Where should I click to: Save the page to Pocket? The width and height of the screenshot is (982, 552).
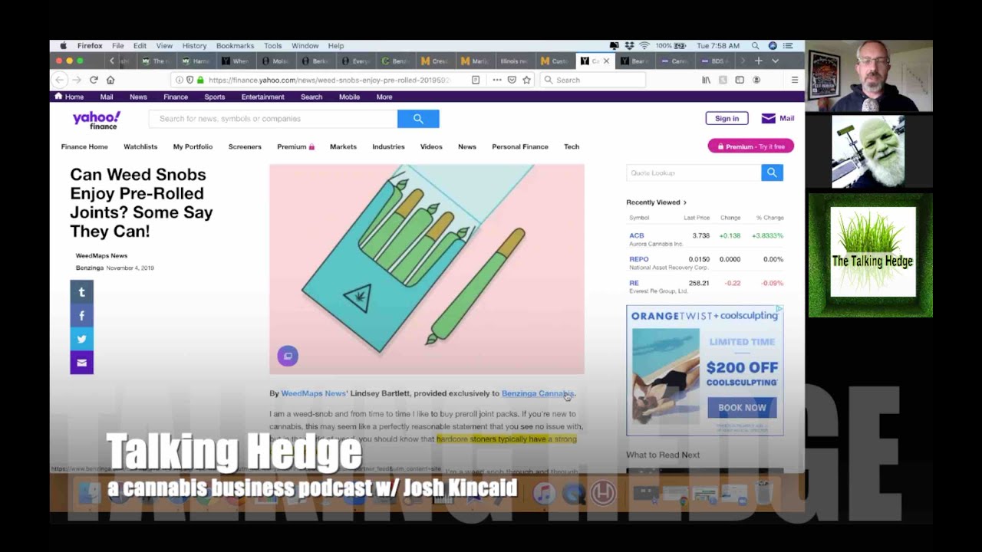click(512, 80)
